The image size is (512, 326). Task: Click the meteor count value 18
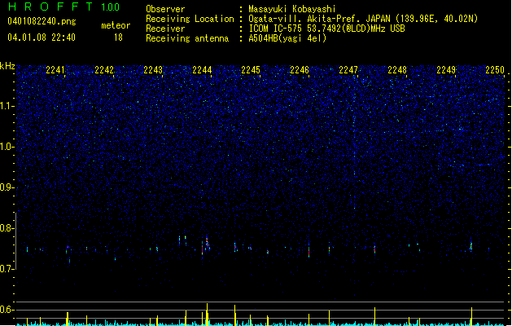[118, 37]
